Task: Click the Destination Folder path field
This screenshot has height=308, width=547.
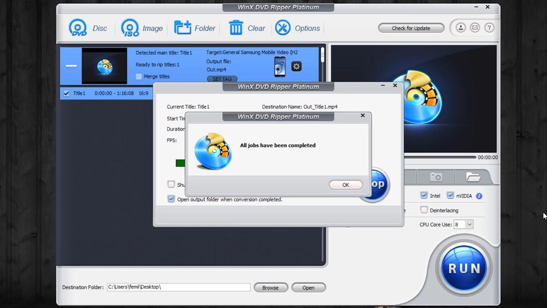Action: click(179, 287)
